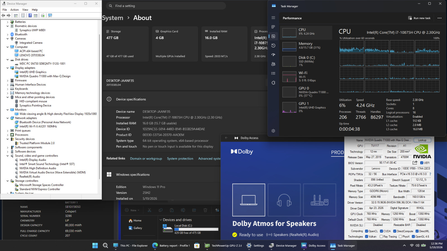This screenshot has width=447, height=251.
Task: Select the laptop speakers card in Dolby Access
Action: [249, 200]
